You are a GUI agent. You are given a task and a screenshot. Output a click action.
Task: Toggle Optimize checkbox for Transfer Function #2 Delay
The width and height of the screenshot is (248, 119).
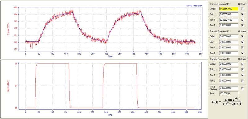coord(242,36)
